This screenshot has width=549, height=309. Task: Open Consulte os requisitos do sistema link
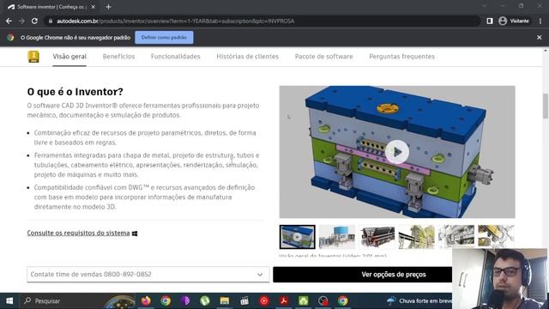[78, 233]
